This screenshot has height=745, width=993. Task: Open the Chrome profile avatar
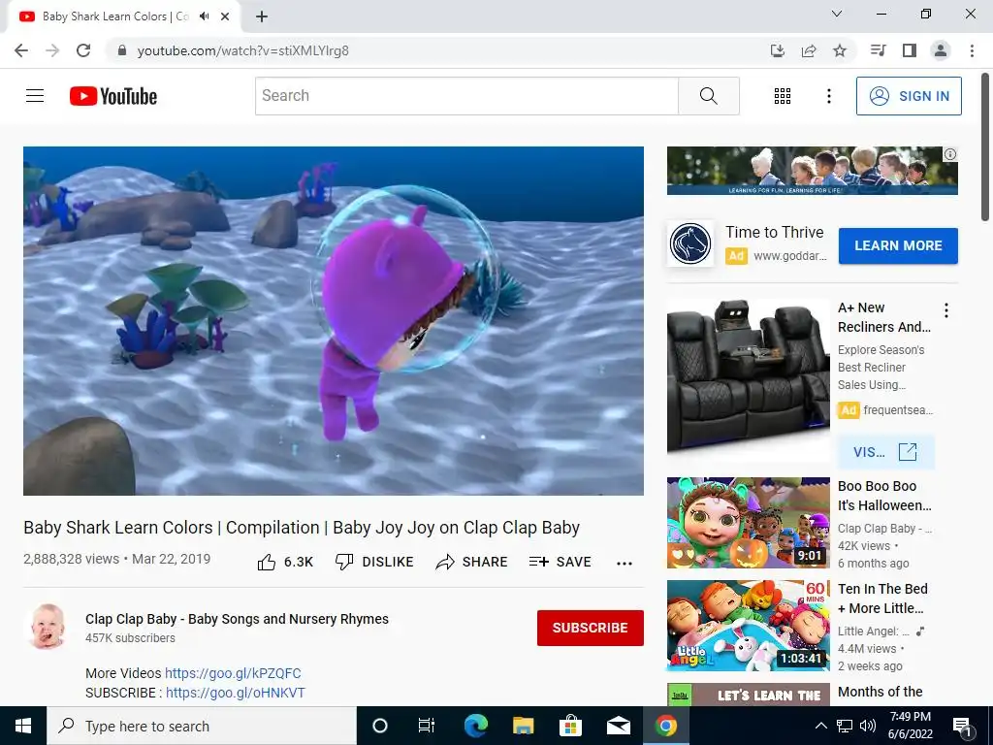[x=941, y=50]
